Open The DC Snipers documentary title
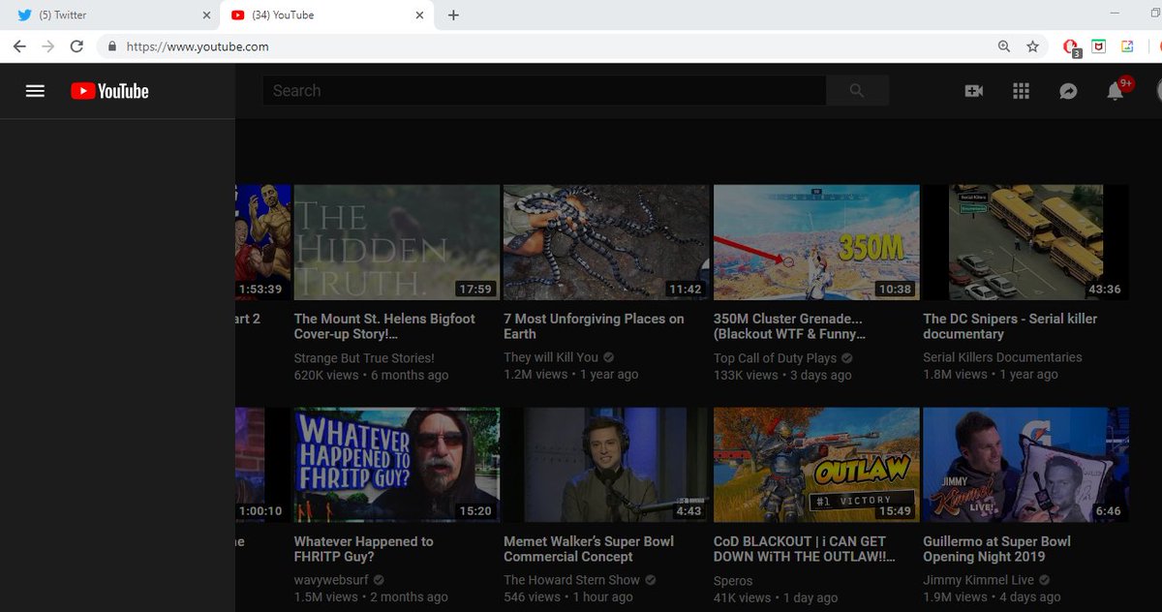 pyautogui.click(x=1010, y=325)
